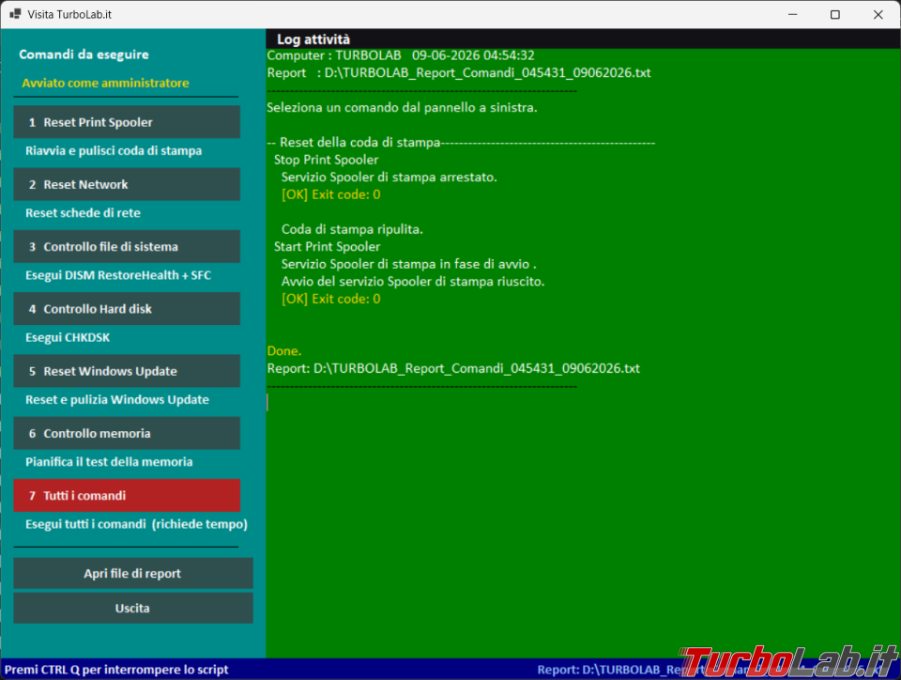Click Avviato come amministratore label
Screen dimensions: 901x680
pyautogui.click(x=106, y=83)
